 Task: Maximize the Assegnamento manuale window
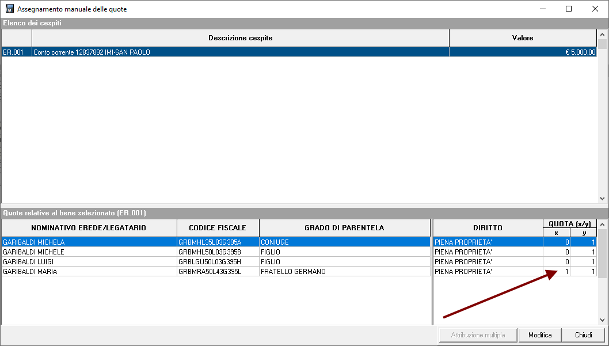[x=569, y=9]
